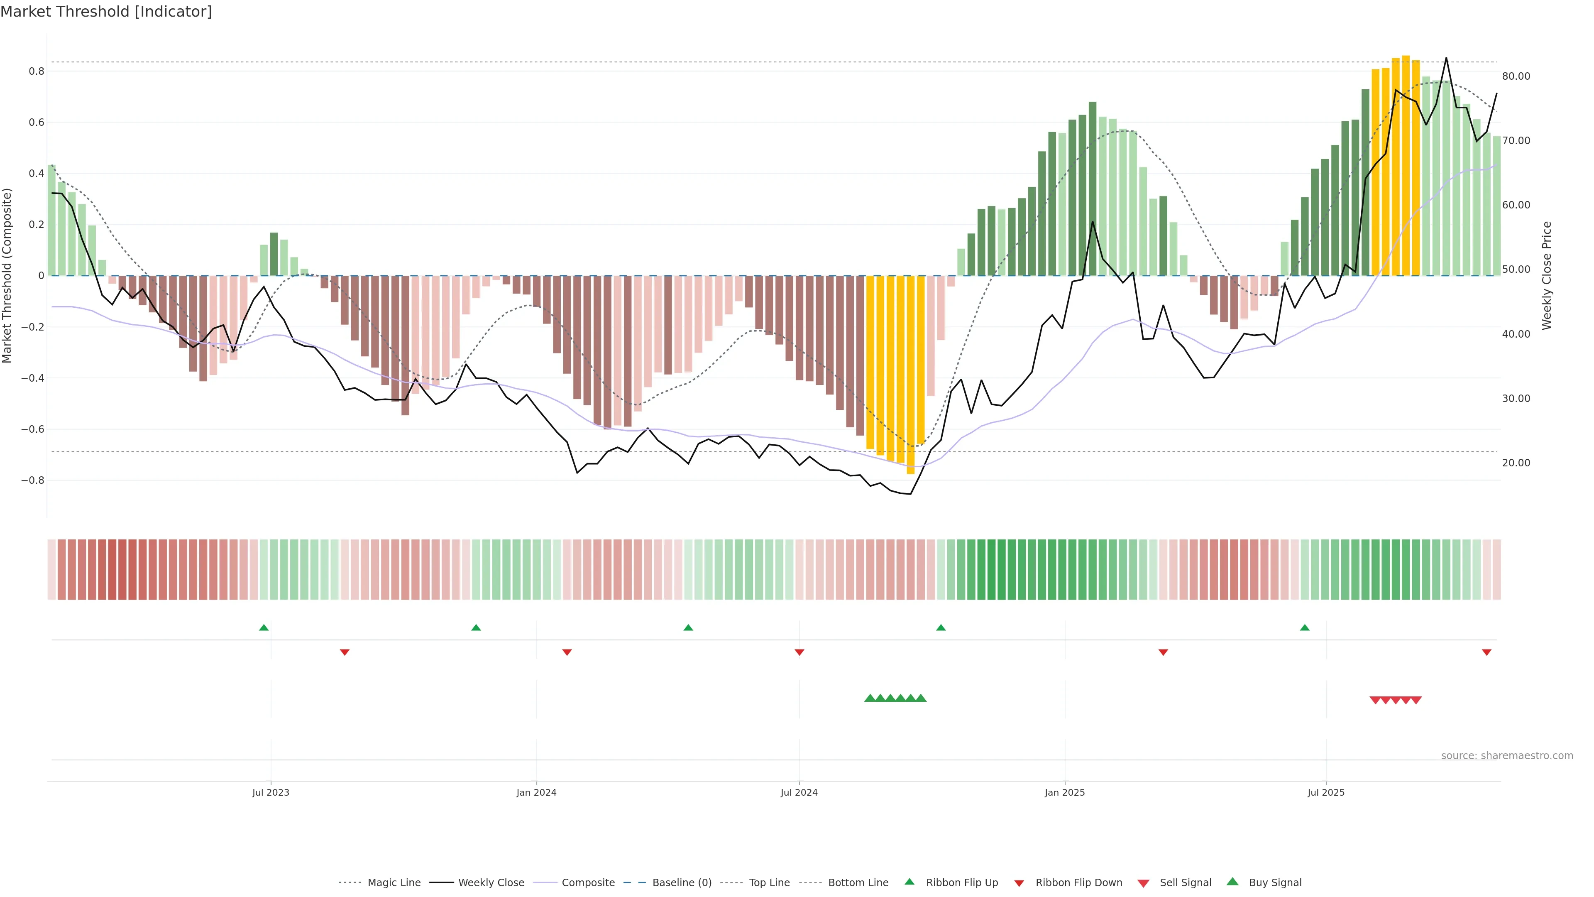Click Ribbon Flip Up legend triangle icon
Viewport: 1594px width, 897px height.
(x=909, y=882)
